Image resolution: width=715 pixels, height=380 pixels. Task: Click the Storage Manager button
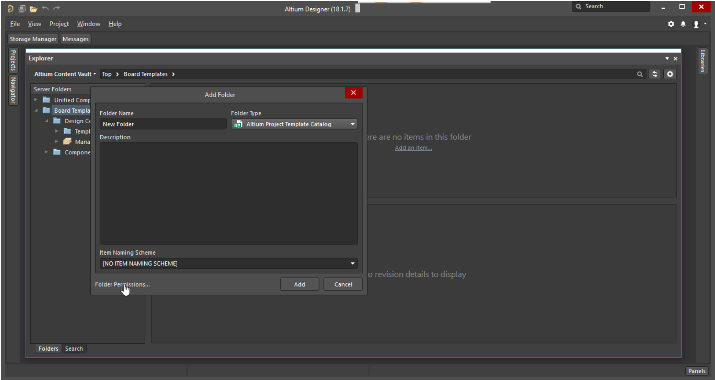[x=33, y=39]
